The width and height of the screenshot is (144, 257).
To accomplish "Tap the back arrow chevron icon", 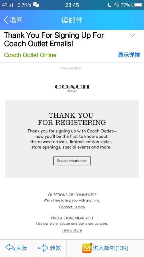I will 6,20.
